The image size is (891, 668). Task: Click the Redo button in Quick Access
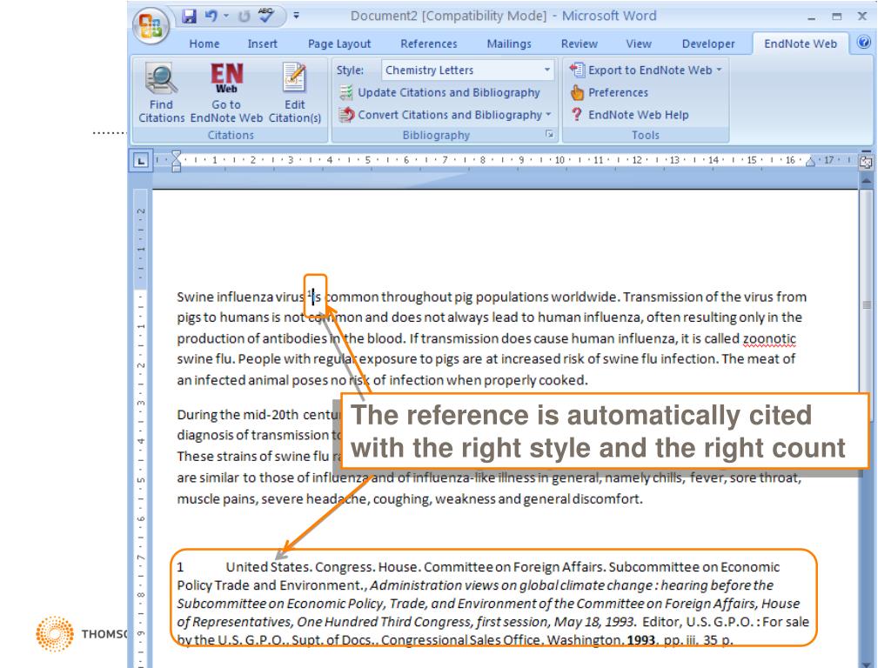pos(244,16)
